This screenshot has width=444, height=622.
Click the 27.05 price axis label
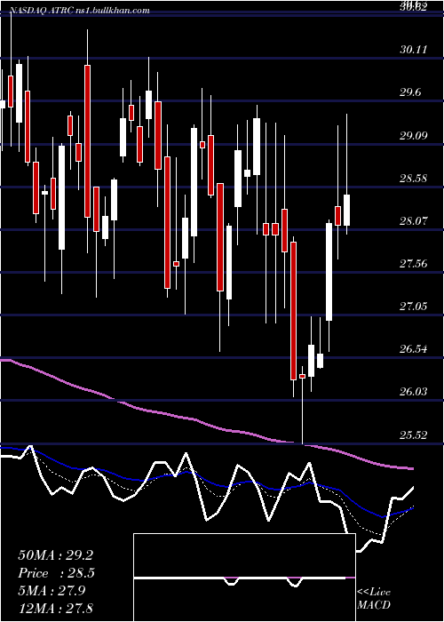tap(414, 307)
